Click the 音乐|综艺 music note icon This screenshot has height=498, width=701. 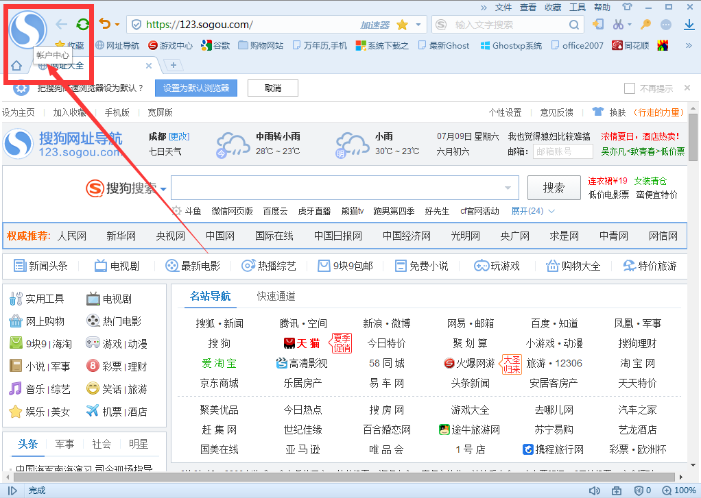tap(15, 388)
